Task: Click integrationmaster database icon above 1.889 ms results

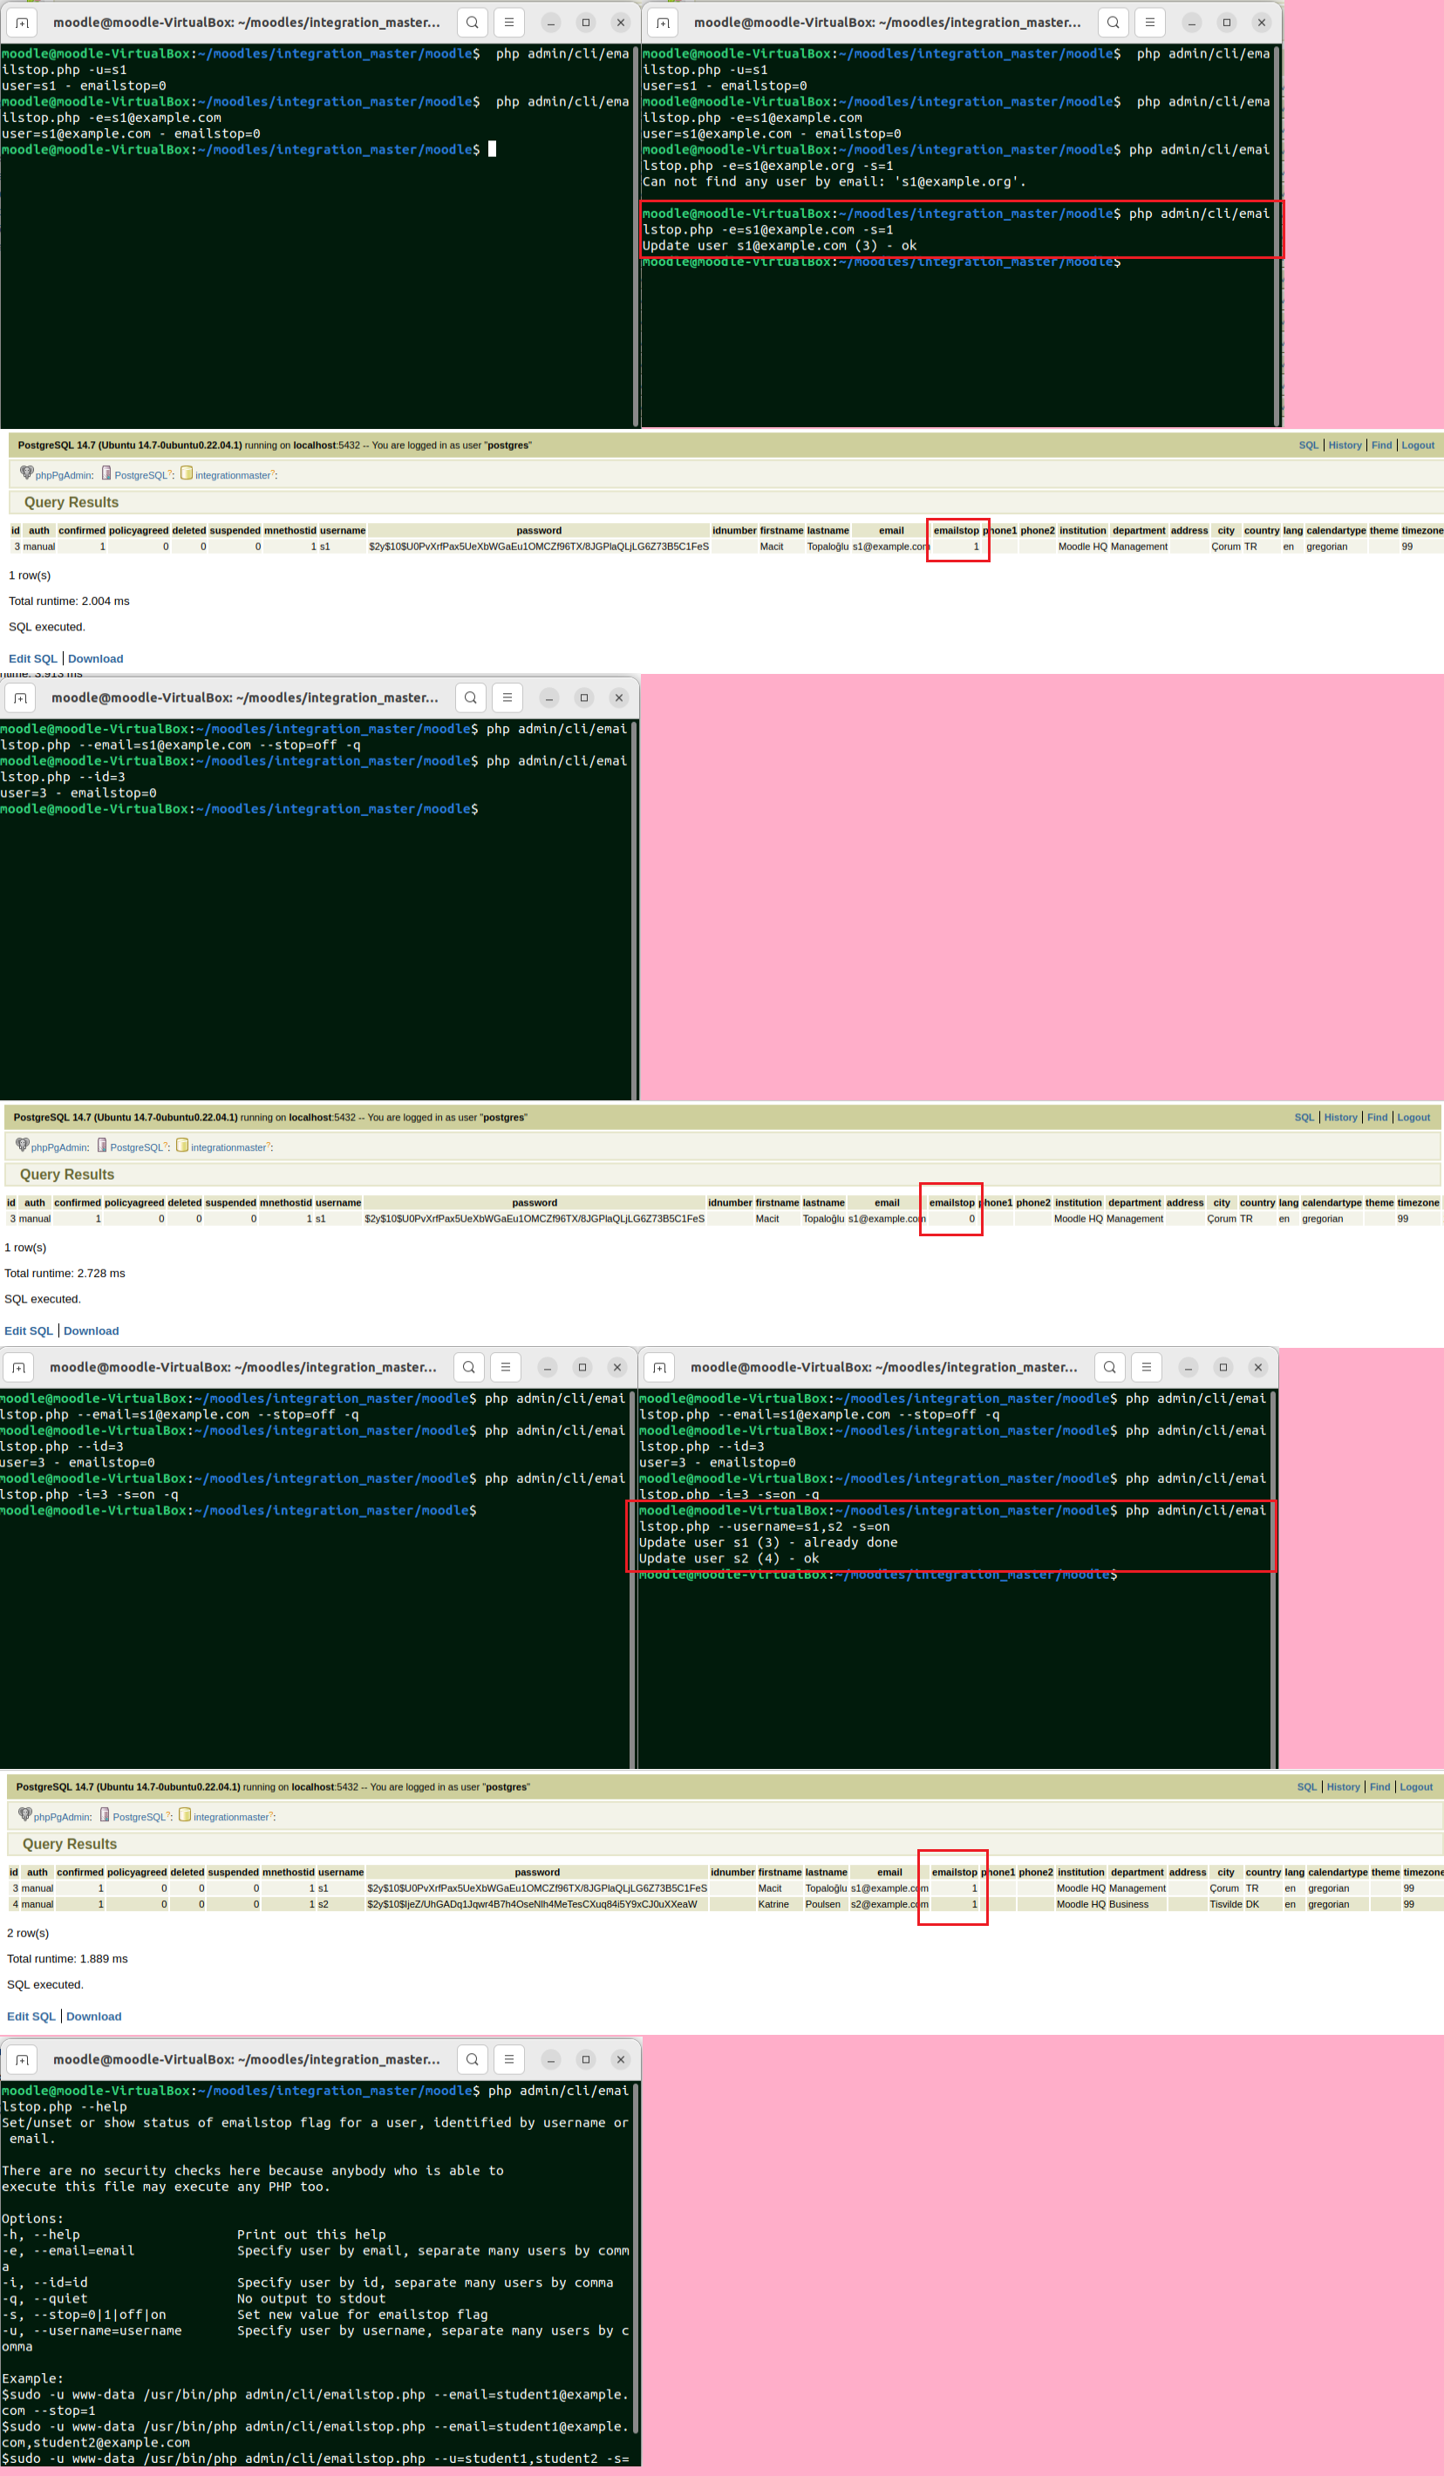Action: (185, 1815)
